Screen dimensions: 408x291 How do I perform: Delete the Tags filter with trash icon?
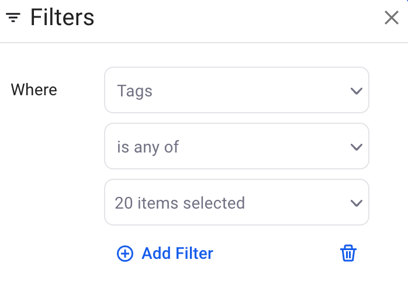[348, 253]
